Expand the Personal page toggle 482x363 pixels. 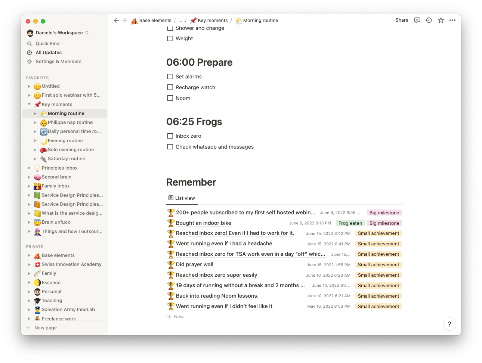(x=29, y=292)
